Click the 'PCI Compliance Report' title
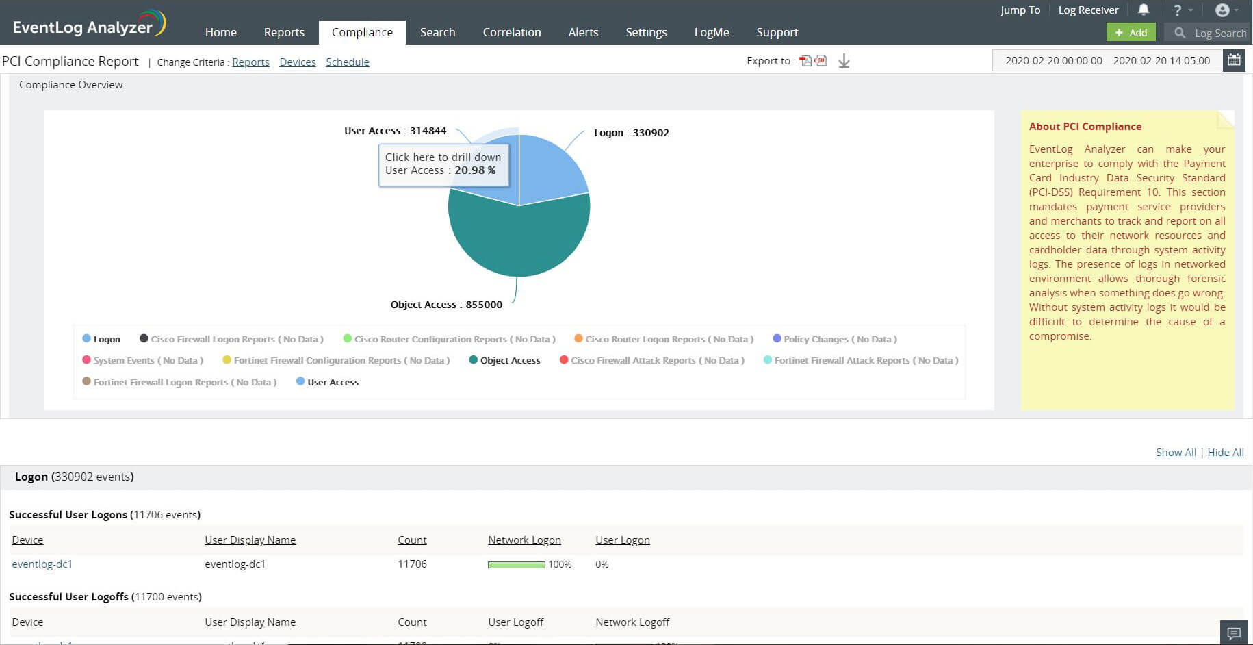Image resolution: width=1253 pixels, height=645 pixels. [70, 61]
